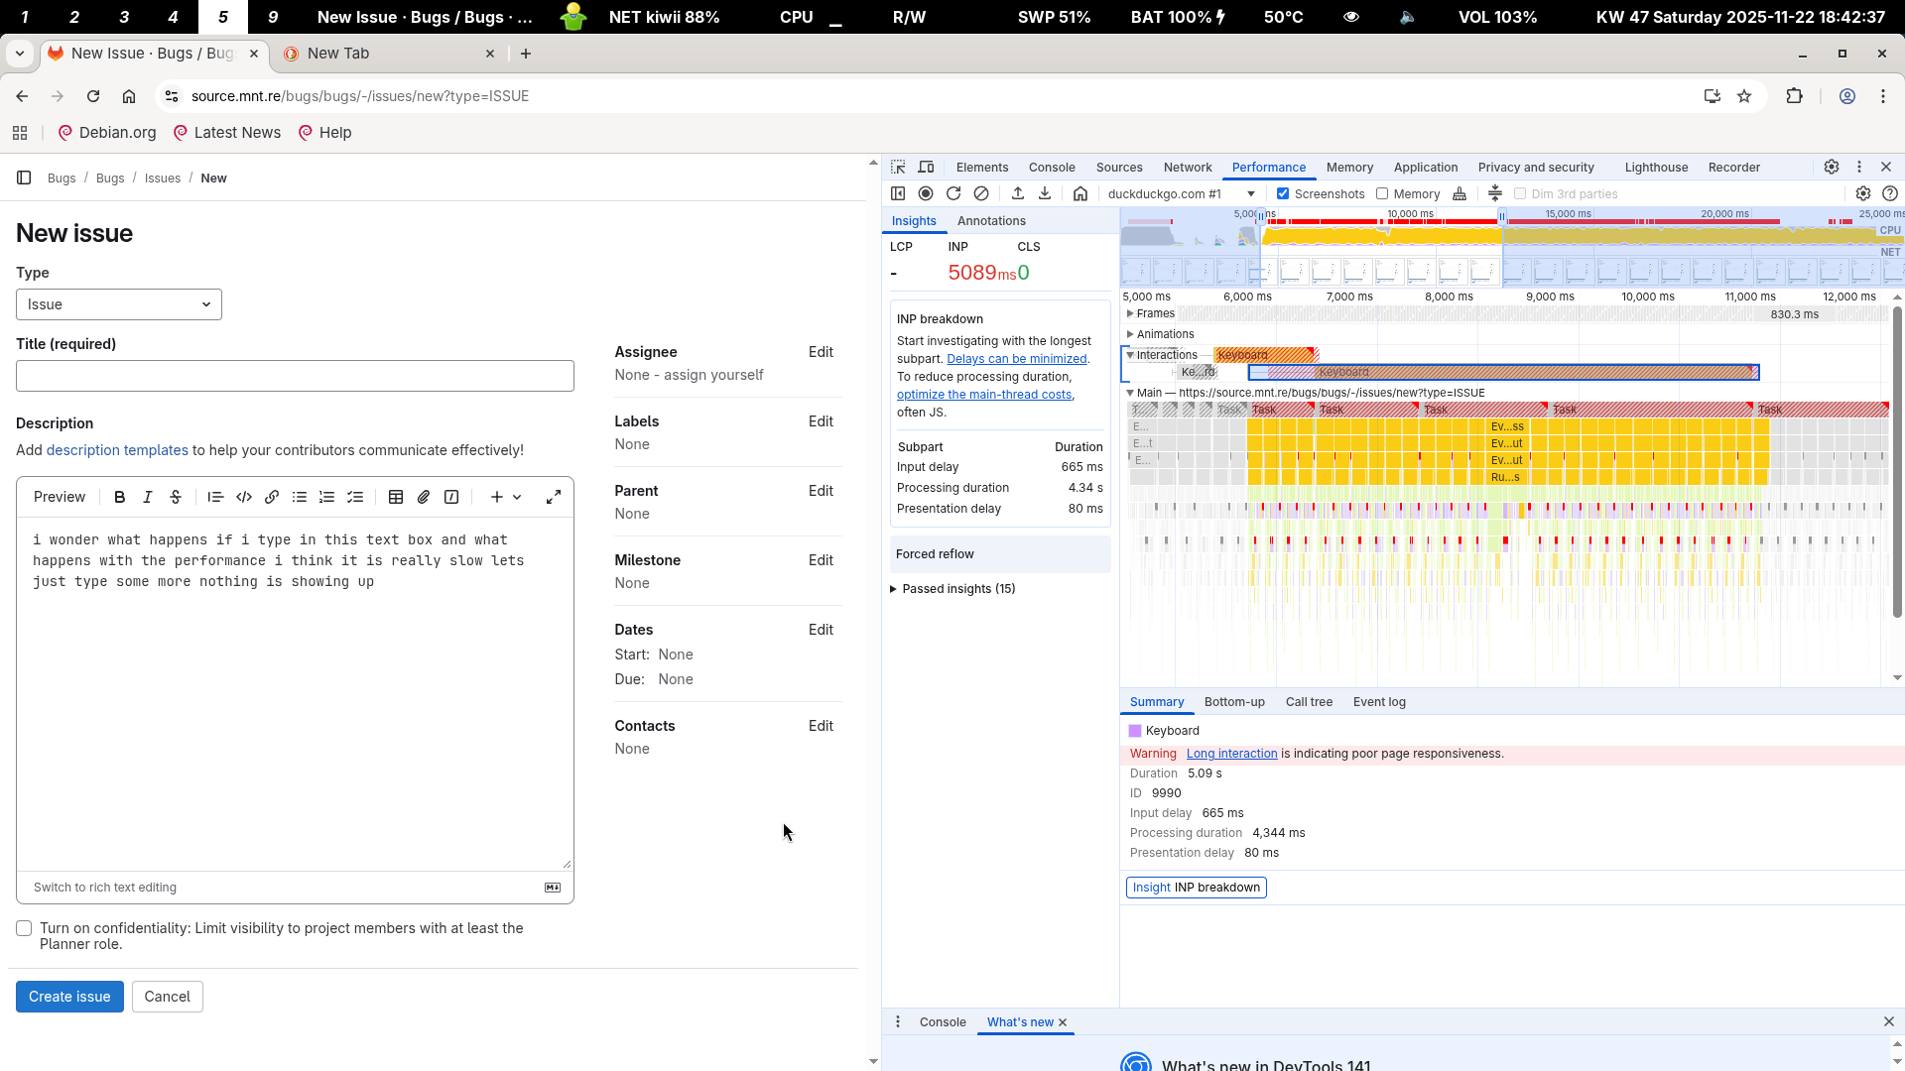The image size is (1905, 1071).
Task: Click the bold formatting icon in the editor
Action: (120, 497)
